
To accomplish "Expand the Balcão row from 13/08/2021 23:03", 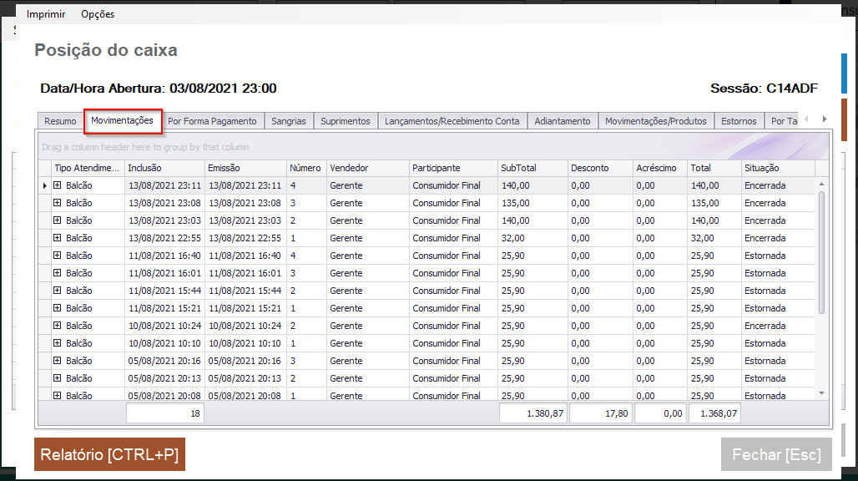I will (x=58, y=220).
